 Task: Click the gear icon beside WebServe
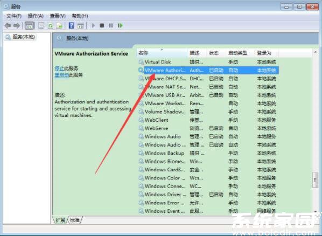tap(141, 128)
